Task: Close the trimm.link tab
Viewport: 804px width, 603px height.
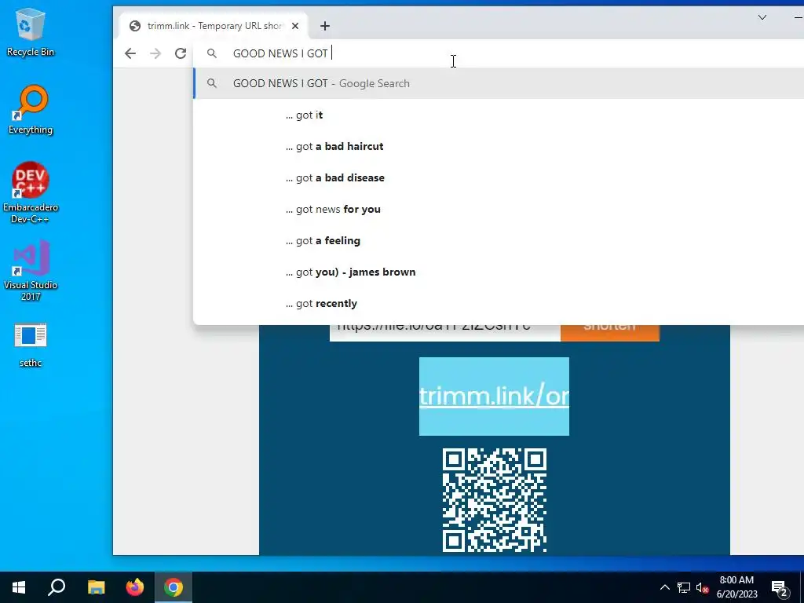Action: (295, 26)
